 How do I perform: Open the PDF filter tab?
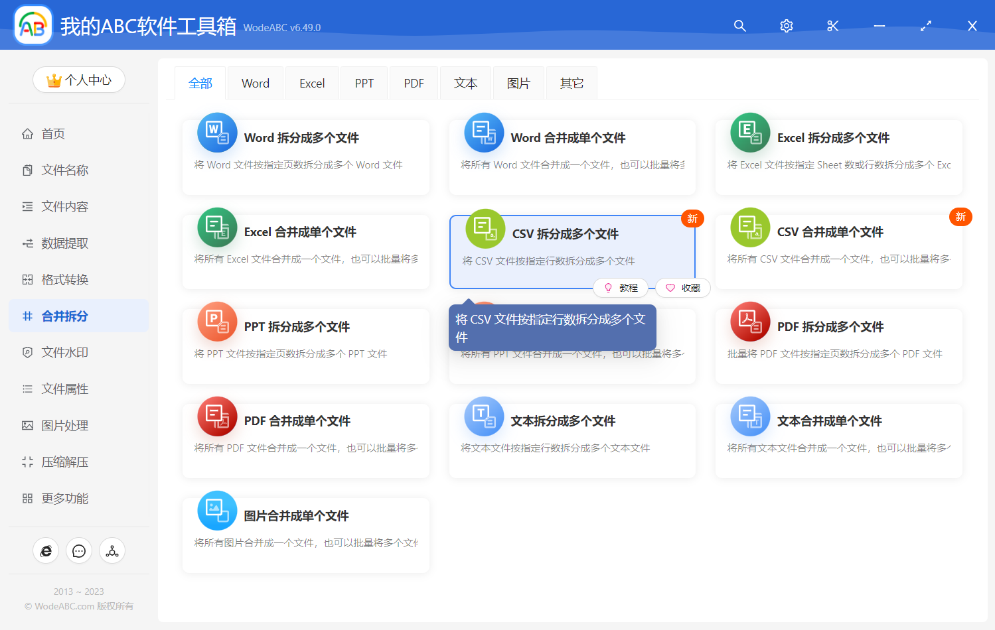click(x=414, y=82)
